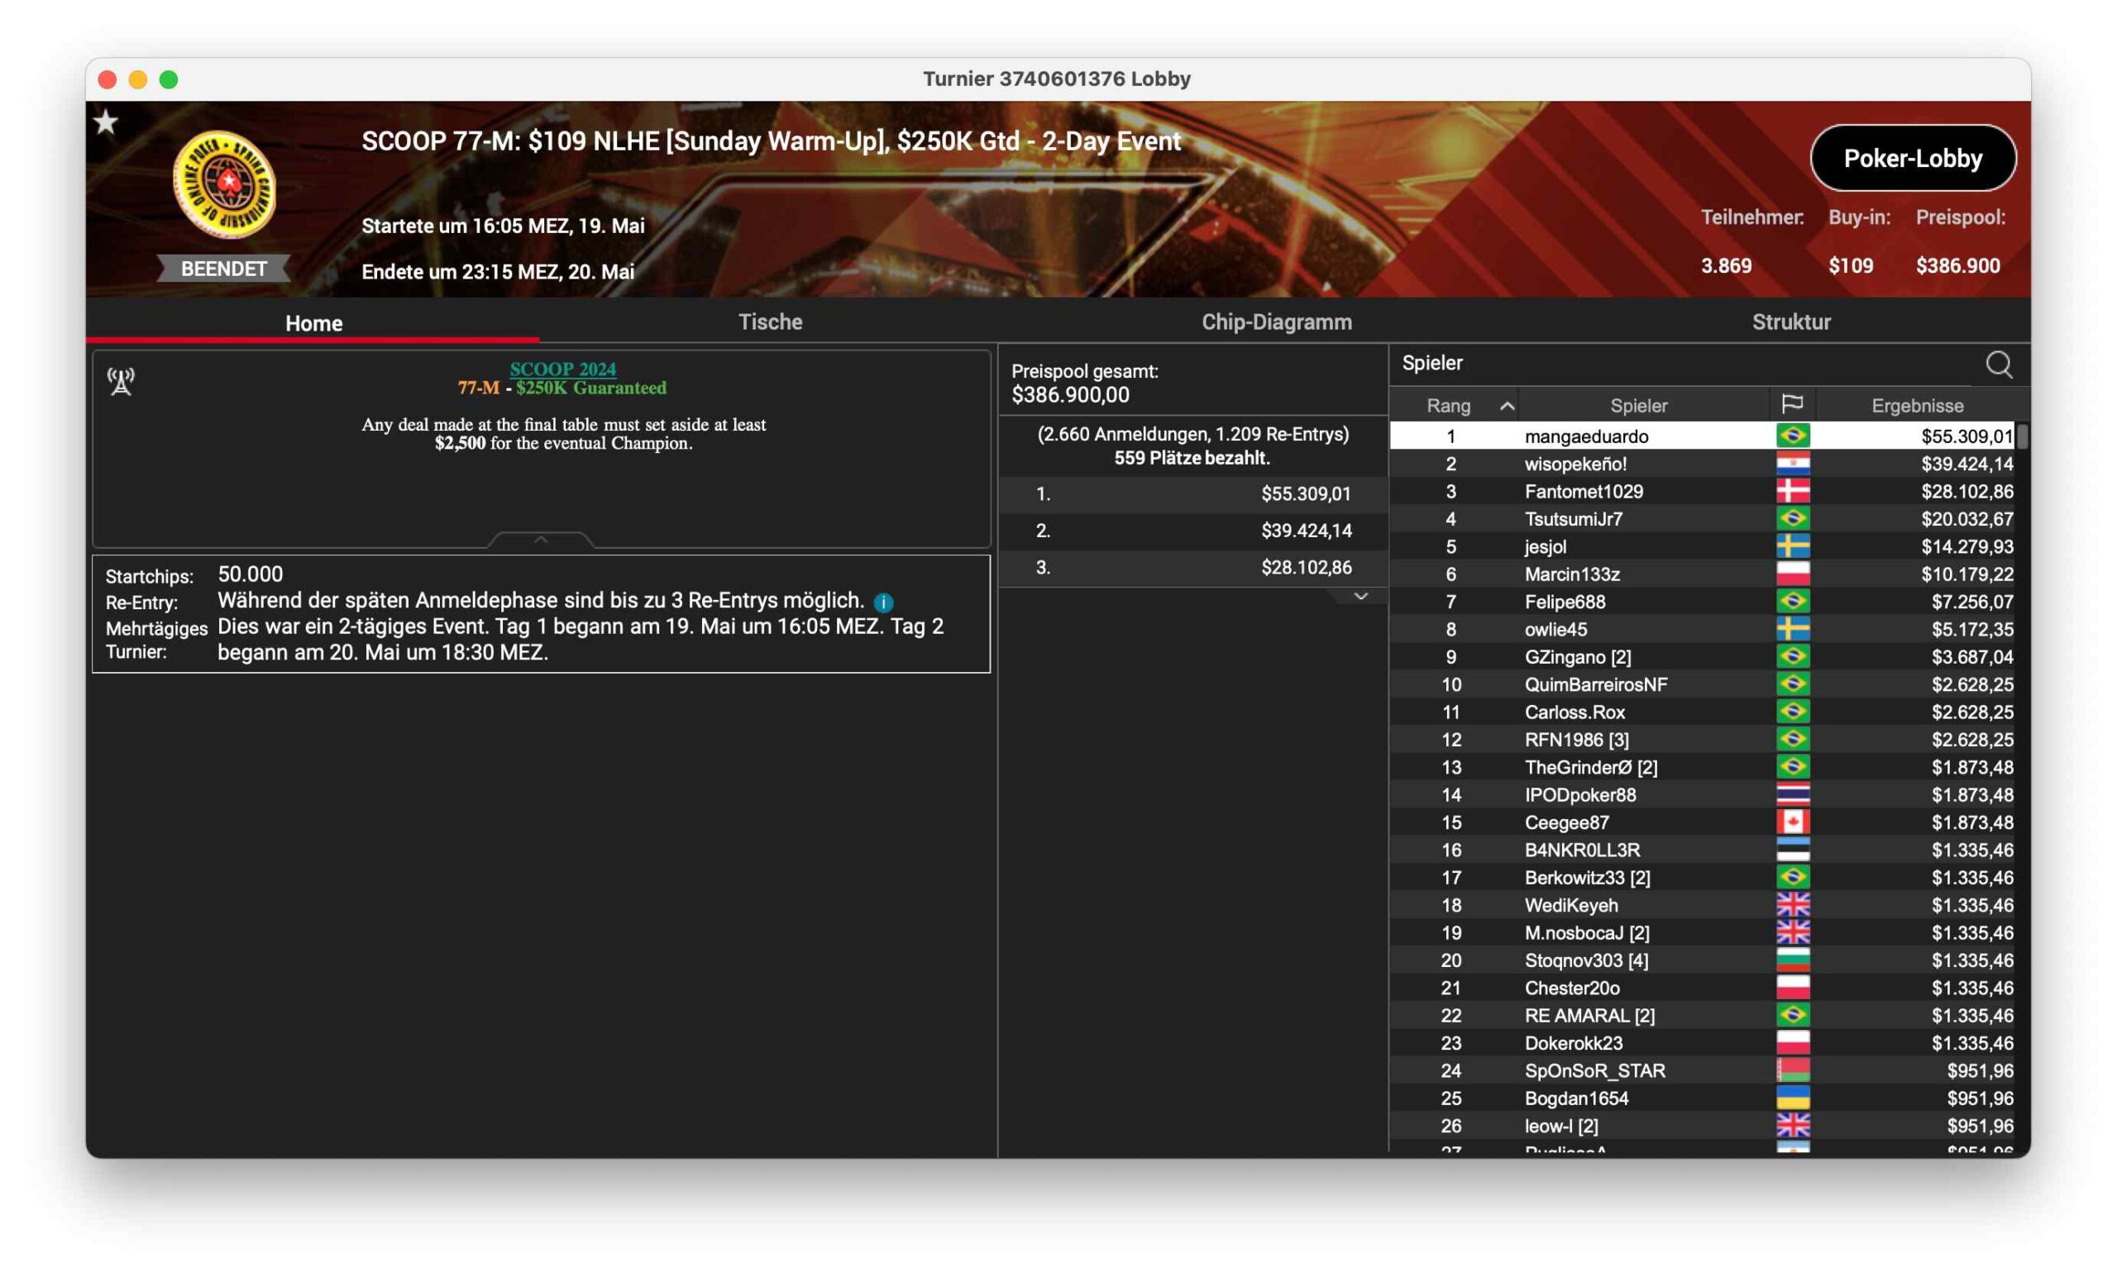Click Brazil flag next to mangaeduardo
This screenshot has height=1272, width=2117.
1792,436
